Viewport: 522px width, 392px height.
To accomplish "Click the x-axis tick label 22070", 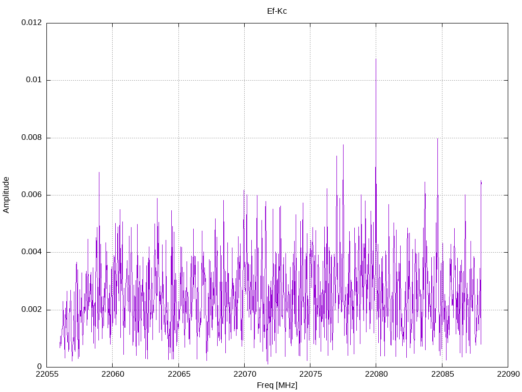I will (244, 374).
